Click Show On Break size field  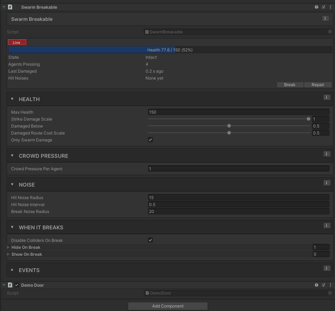[321, 254]
